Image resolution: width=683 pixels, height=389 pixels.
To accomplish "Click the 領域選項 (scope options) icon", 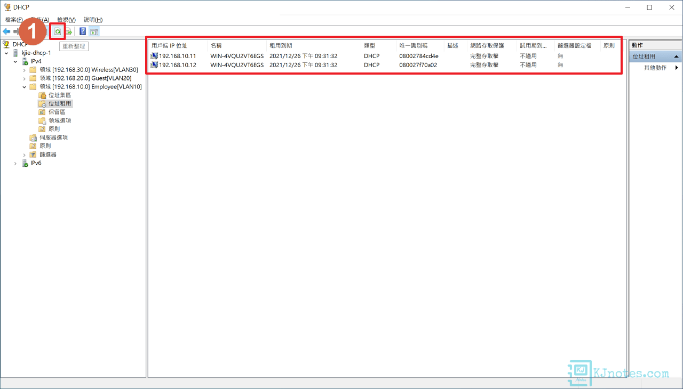I will [x=42, y=120].
